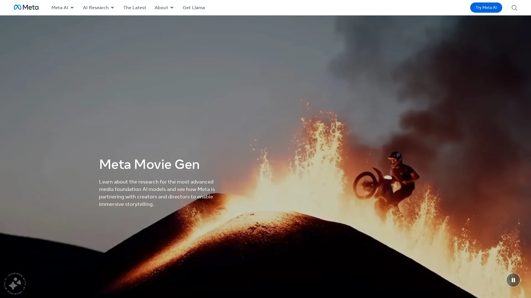531x298 pixels.
Task: Expand the AI Research chevron arrow
Action: click(x=112, y=8)
